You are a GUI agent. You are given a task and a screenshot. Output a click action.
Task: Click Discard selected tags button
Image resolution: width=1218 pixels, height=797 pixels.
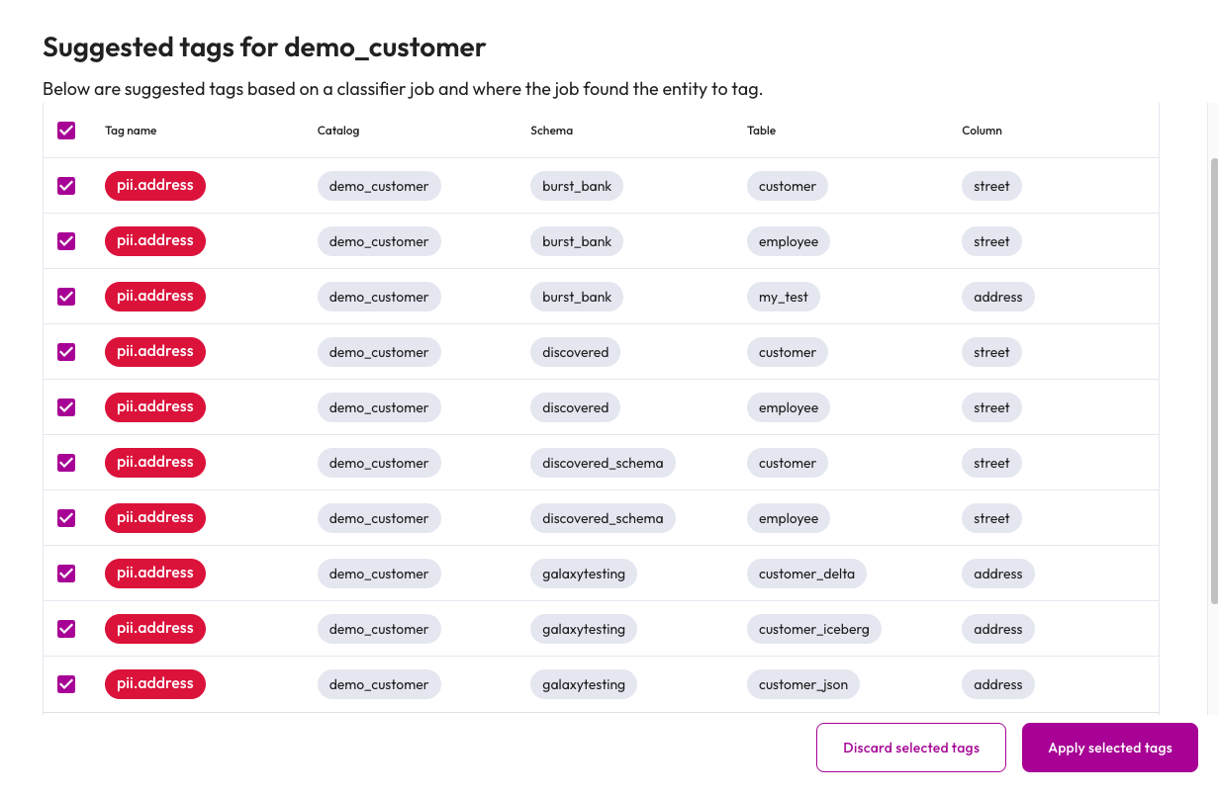click(x=910, y=748)
